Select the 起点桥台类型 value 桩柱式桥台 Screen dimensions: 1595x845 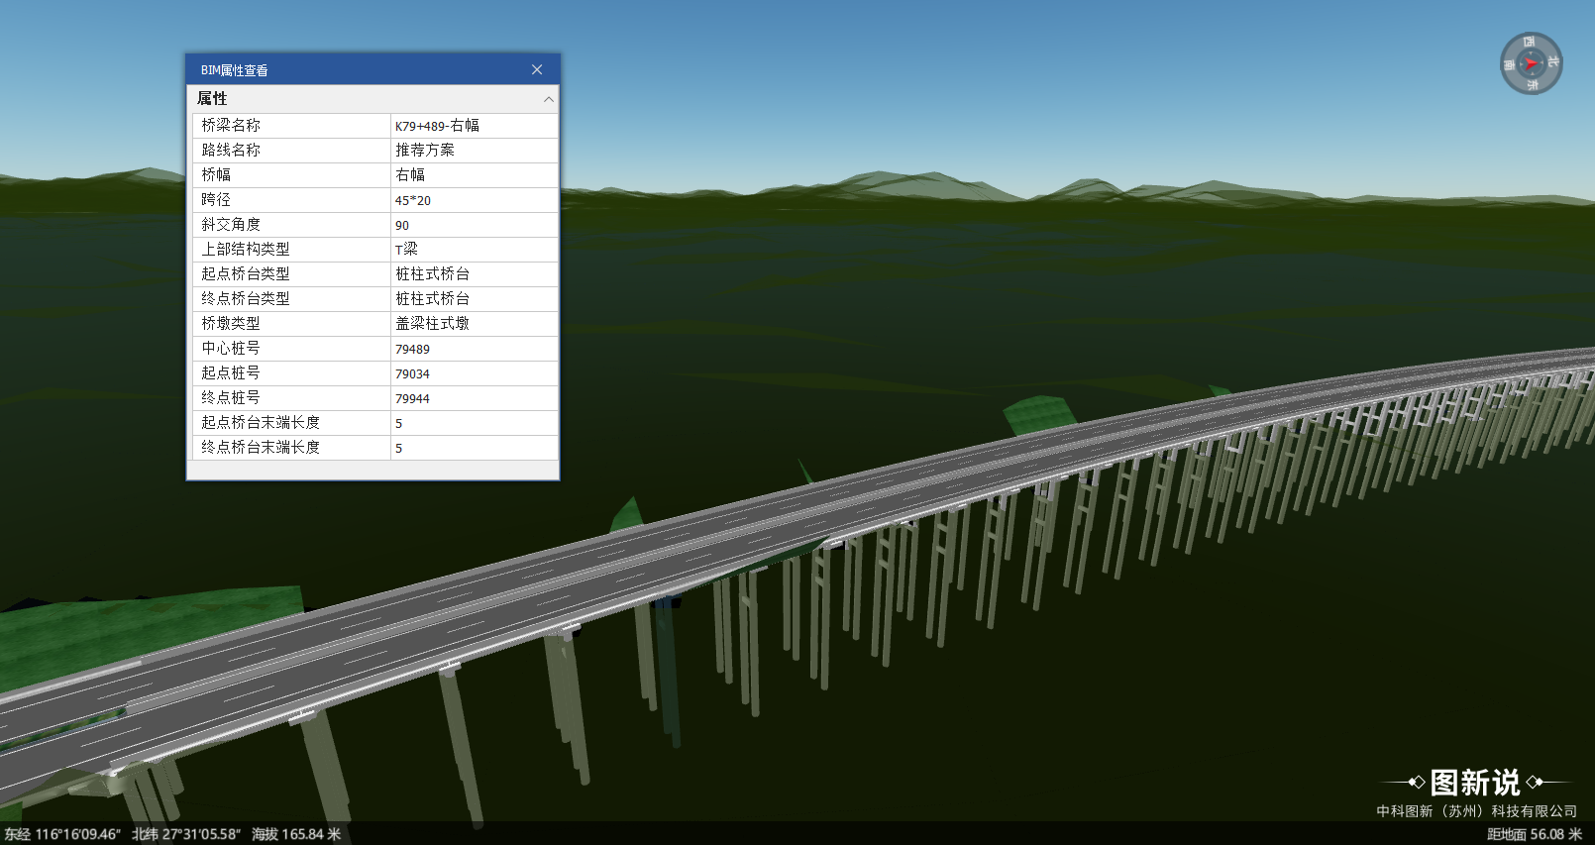475,274
